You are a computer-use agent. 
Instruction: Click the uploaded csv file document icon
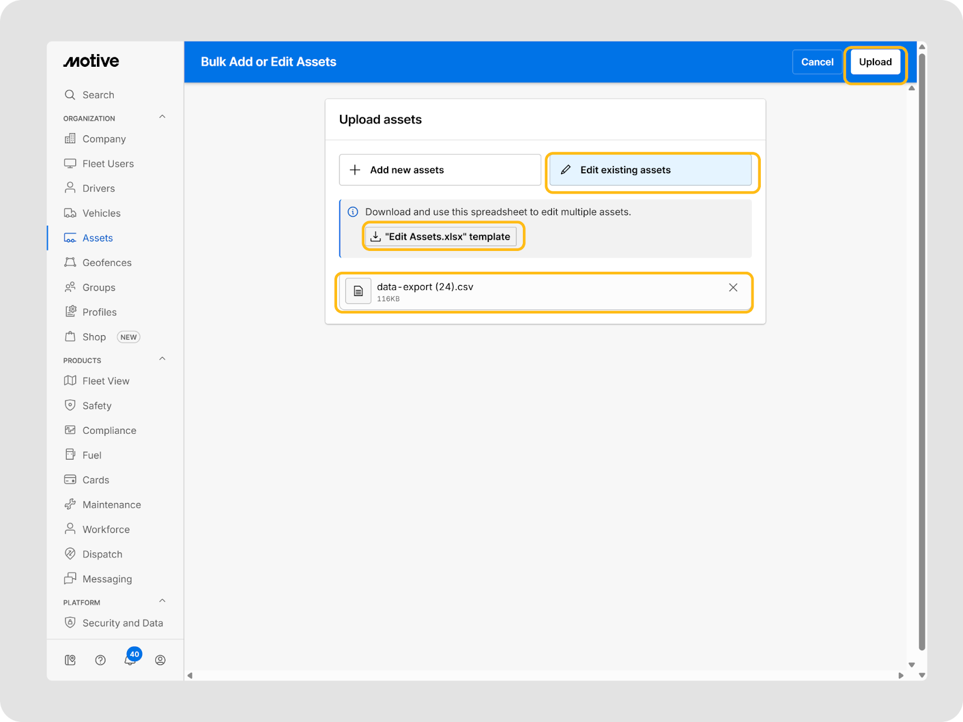click(x=358, y=291)
